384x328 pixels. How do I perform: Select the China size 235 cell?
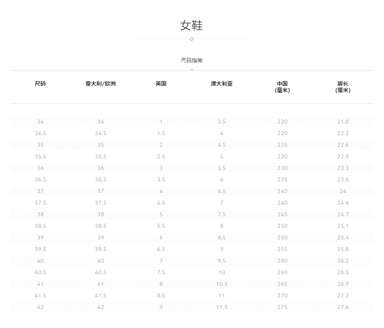(282, 180)
